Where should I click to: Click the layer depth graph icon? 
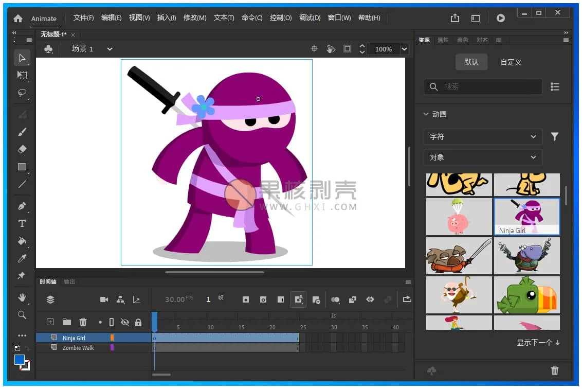coord(137,299)
